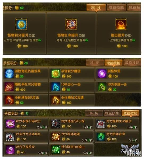Switch to 科技 tab in top panel
Viewport: 144px width, 159px height.
click(x=96, y=8)
